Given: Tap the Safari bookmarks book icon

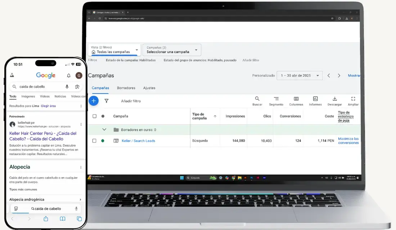Looking at the screenshot, I should click(62, 218).
